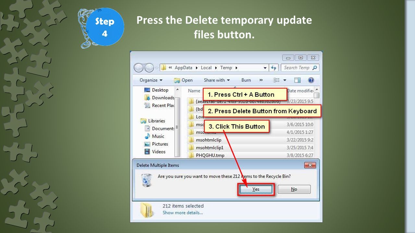Click the Open toolbar item
This screenshot has width=415, height=233.
(183, 80)
